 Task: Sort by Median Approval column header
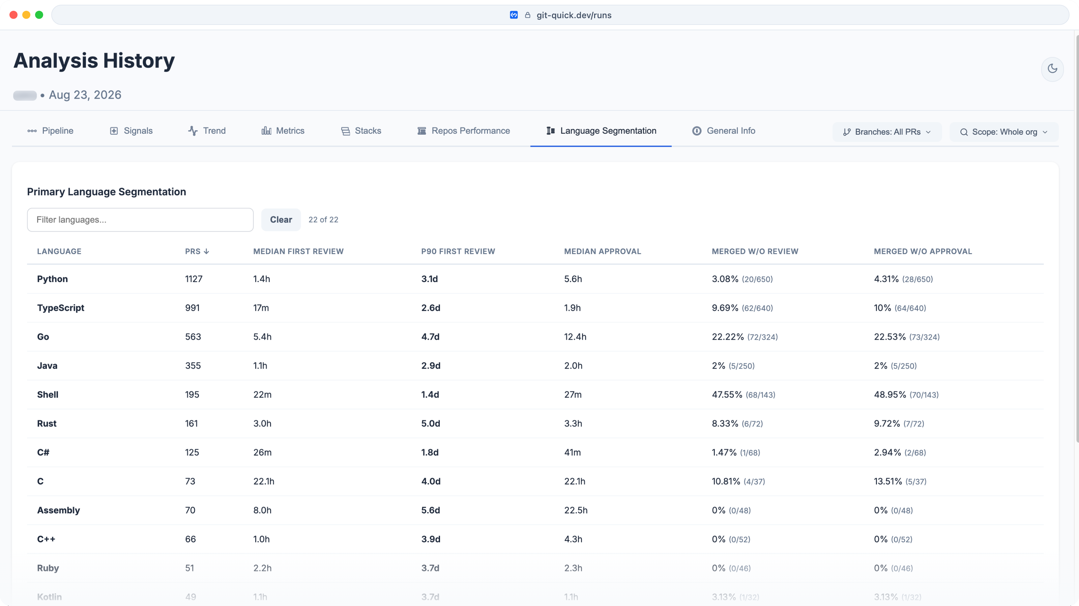[x=602, y=251]
